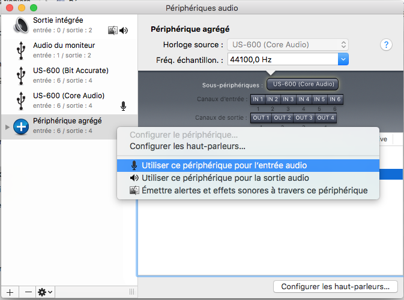Image resolution: width=404 pixels, height=300 pixels.
Task: Select output channel OUT 1
Action: [261, 118]
